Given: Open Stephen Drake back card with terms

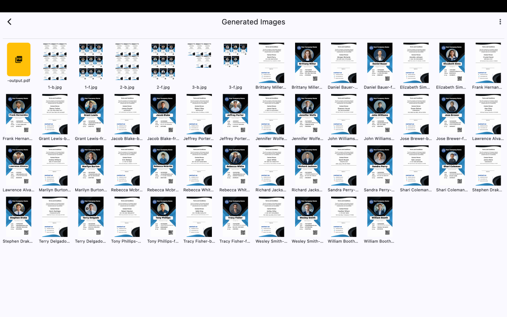Looking at the screenshot, I should point(488,166).
